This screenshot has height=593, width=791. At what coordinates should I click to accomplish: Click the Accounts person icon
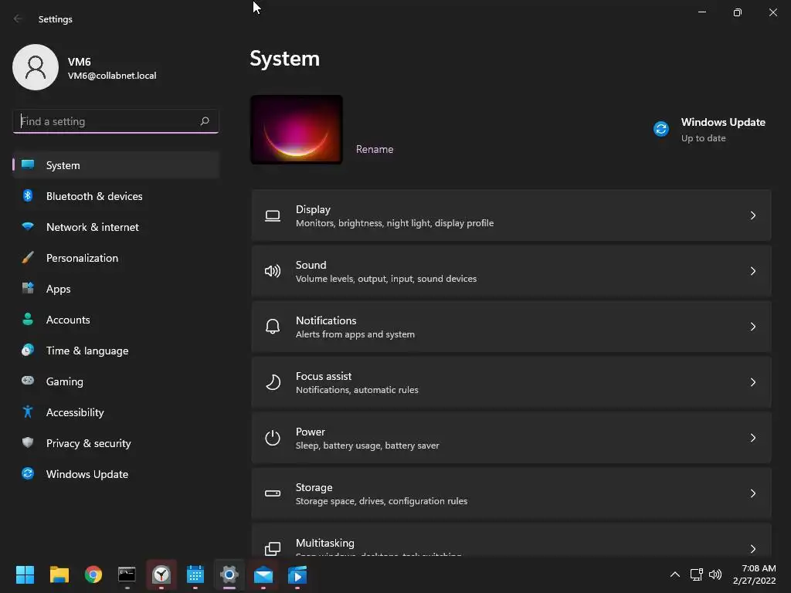tap(28, 319)
